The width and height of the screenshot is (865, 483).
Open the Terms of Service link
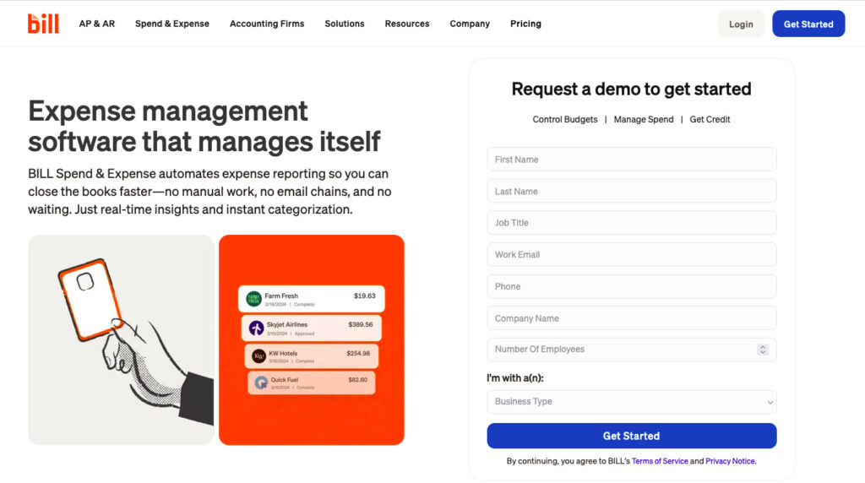pyautogui.click(x=660, y=461)
